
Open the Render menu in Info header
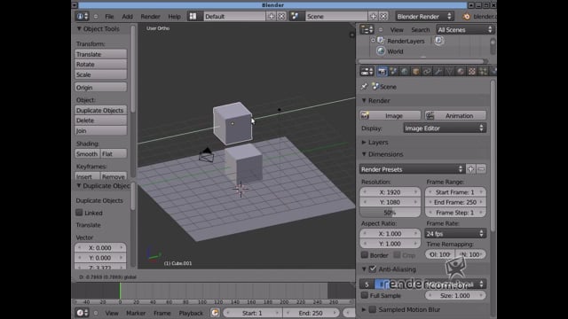coord(150,17)
